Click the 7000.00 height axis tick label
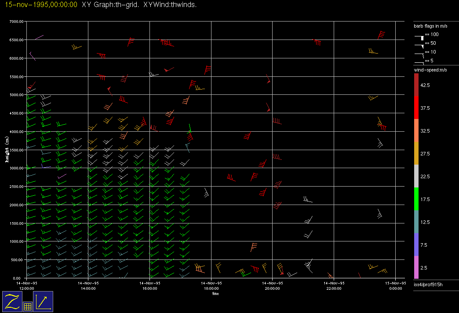This screenshot has height=313, width=459. tap(16, 22)
